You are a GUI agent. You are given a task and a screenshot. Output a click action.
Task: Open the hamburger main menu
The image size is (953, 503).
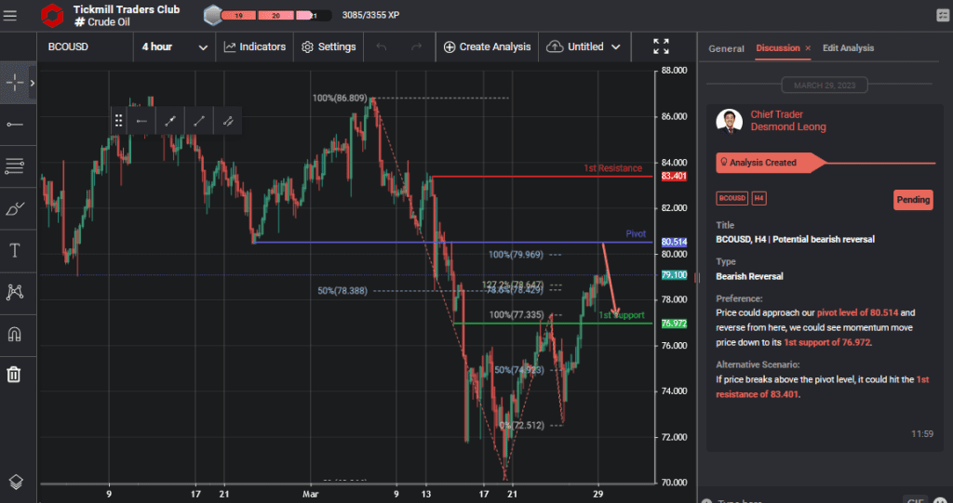10,16
